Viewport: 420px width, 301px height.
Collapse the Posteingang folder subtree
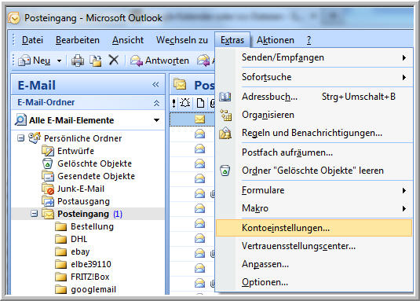click(34, 214)
